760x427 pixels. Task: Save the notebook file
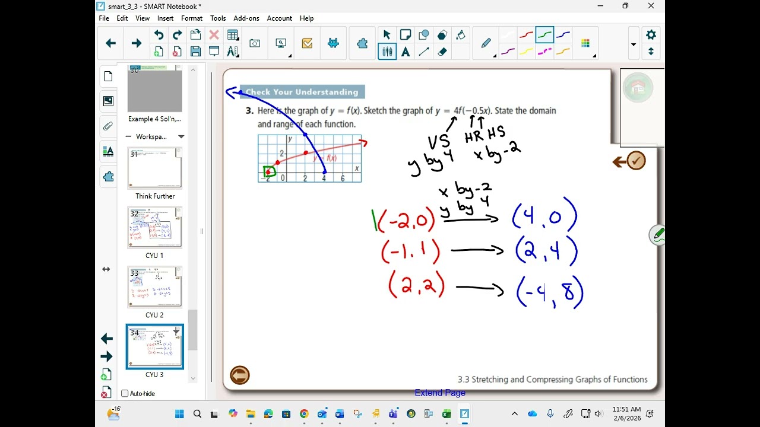pyautogui.click(x=195, y=52)
